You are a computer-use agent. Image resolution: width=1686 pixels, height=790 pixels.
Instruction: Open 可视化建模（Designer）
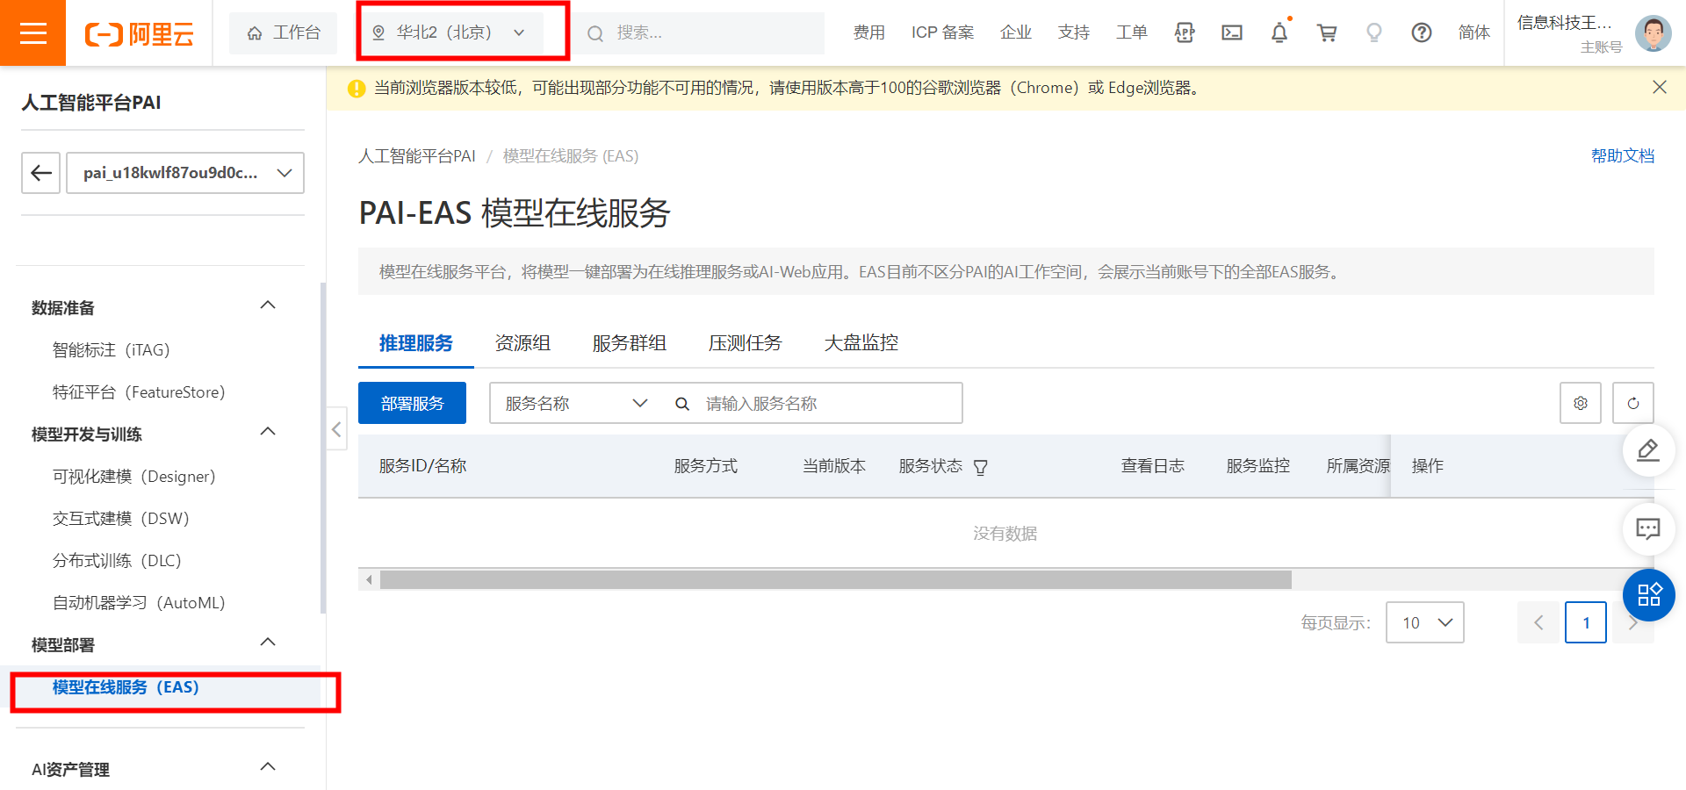(133, 476)
